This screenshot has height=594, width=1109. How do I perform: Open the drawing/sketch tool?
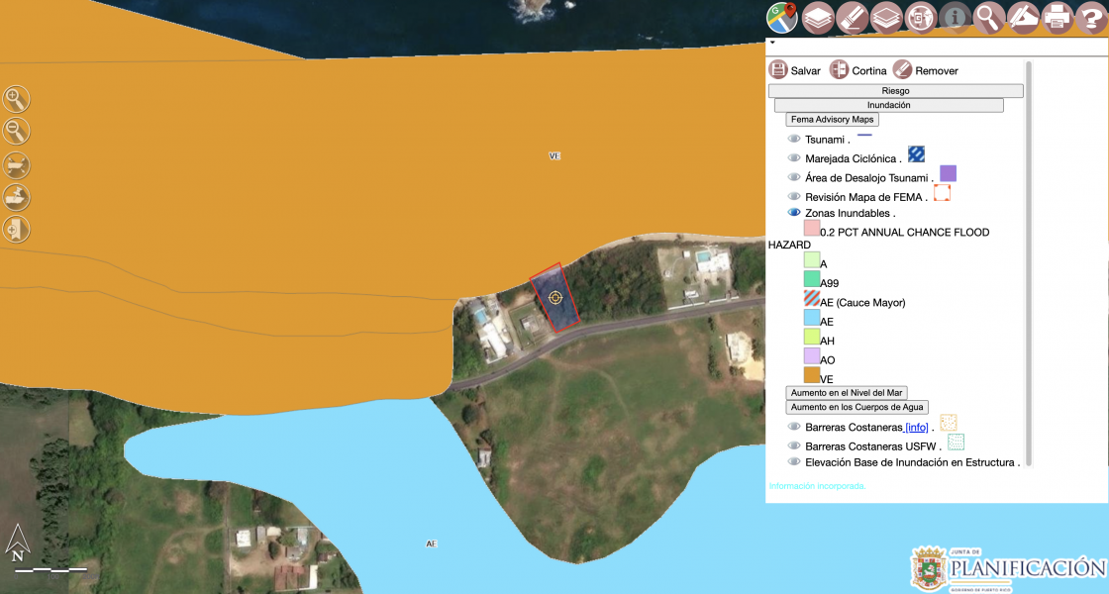(x=1024, y=17)
